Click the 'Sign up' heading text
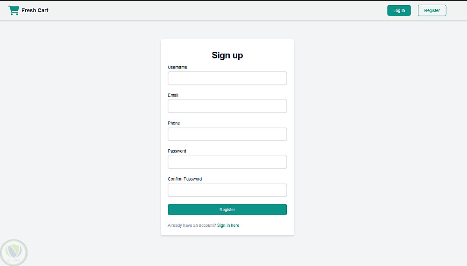467x266 pixels. point(227,55)
